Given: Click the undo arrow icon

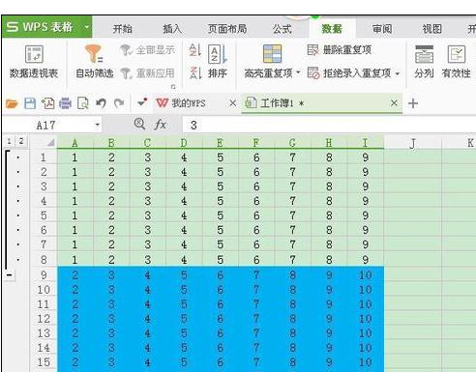Looking at the screenshot, I should pos(101,103).
